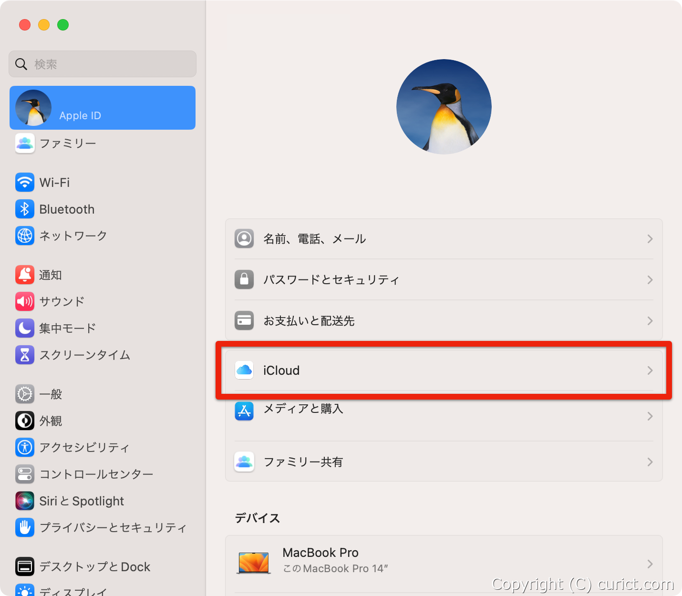Select Apple ID in the sidebar
Screen dimensions: 682x596
pyautogui.click(x=103, y=108)
